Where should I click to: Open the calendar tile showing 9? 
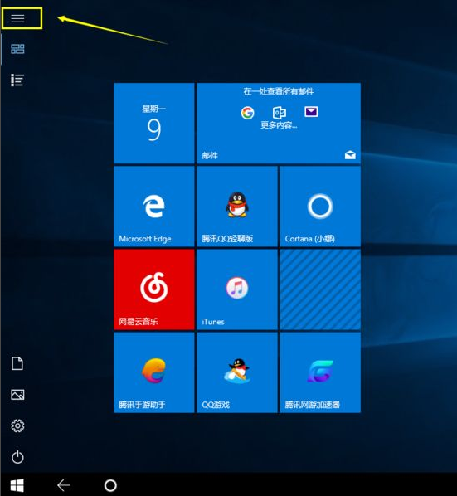coord(154,124)
